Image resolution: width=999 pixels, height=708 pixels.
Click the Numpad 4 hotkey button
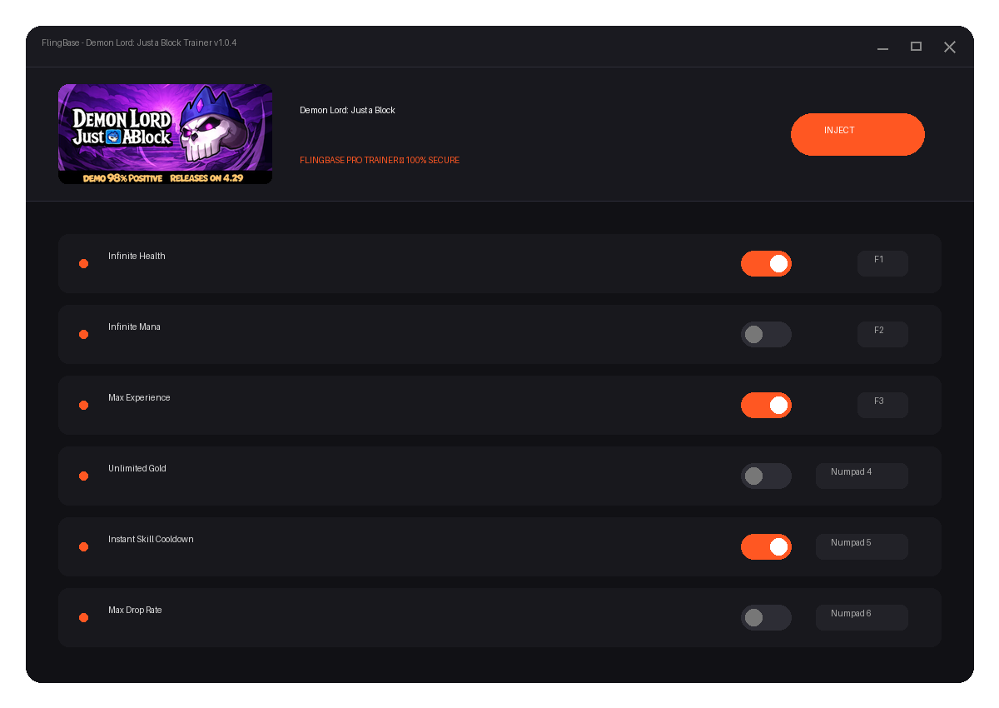(862, 476)
